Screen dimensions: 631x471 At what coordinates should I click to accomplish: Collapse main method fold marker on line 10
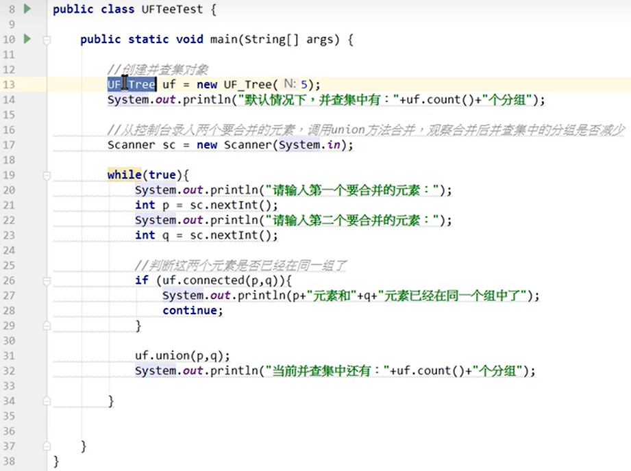[x=47, y=40]
